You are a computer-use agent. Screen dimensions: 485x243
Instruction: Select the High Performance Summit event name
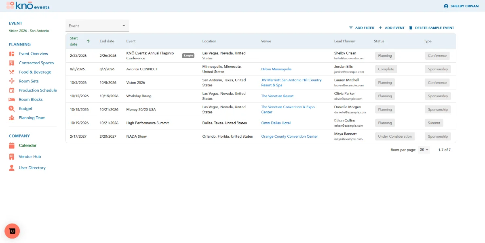148,123
